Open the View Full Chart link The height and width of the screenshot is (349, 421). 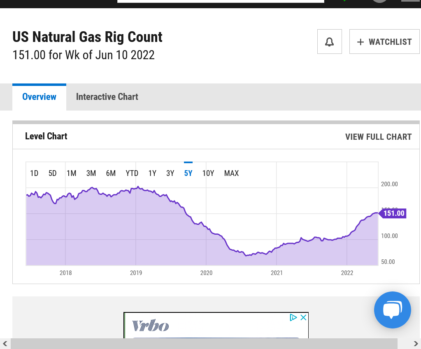378,137
